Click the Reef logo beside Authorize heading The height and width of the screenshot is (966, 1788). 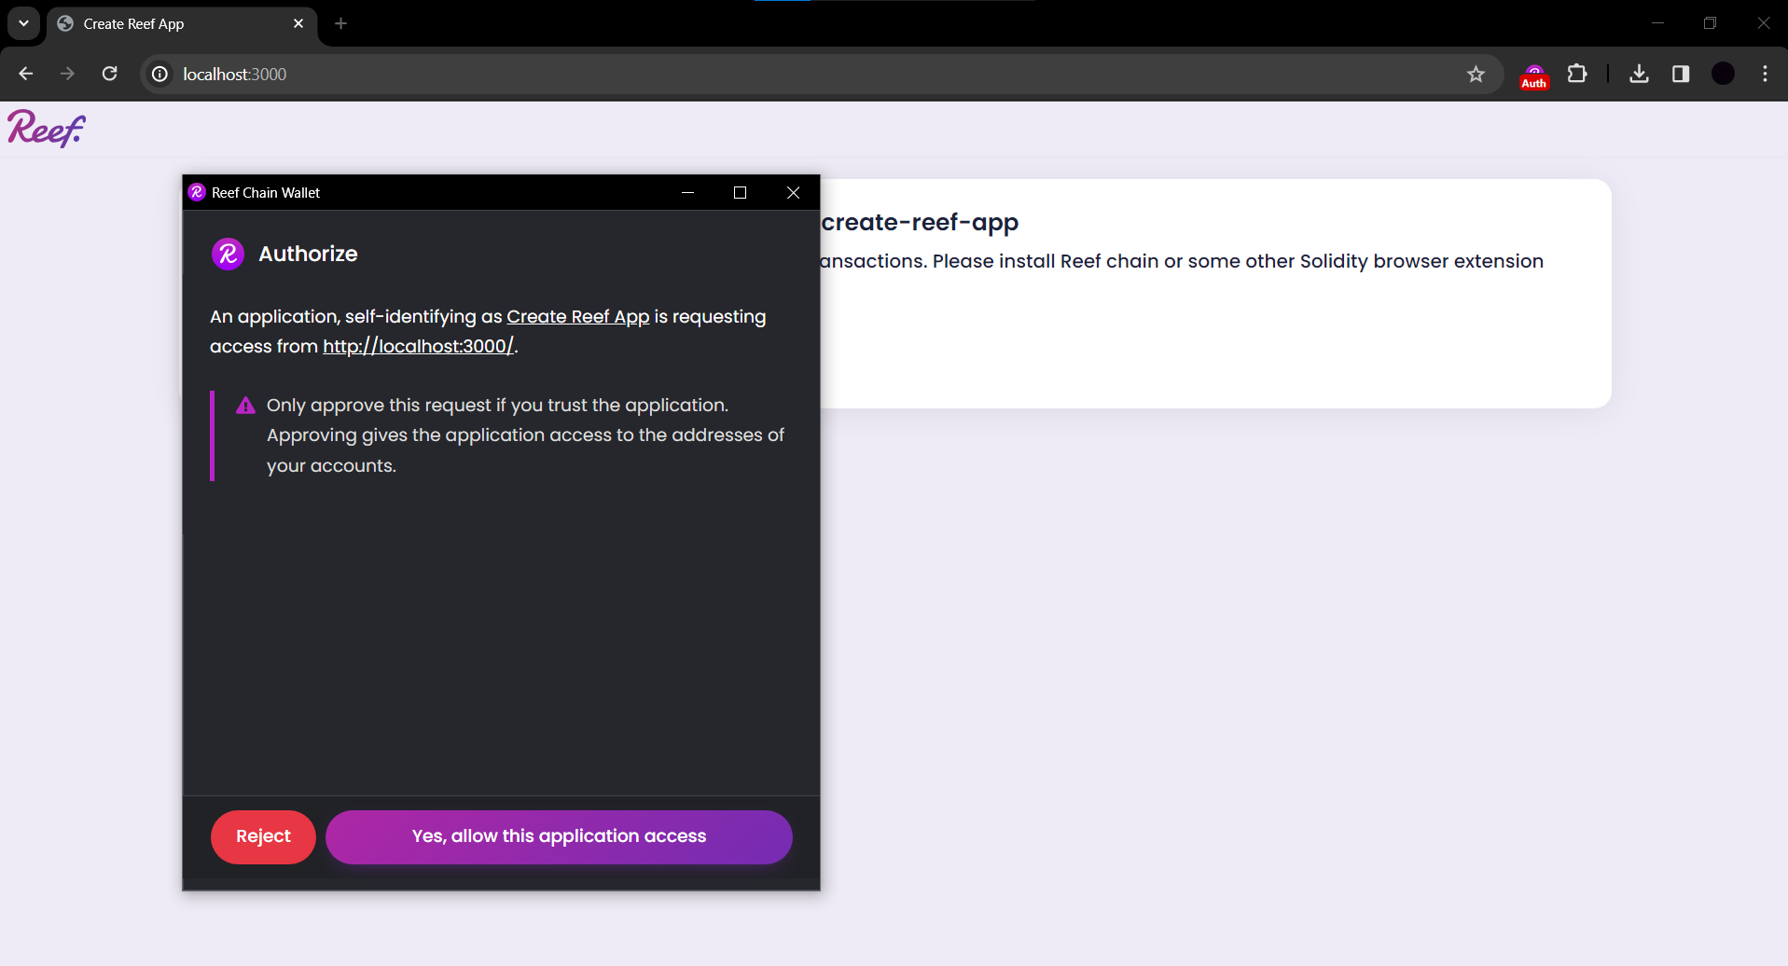[228, 254]
